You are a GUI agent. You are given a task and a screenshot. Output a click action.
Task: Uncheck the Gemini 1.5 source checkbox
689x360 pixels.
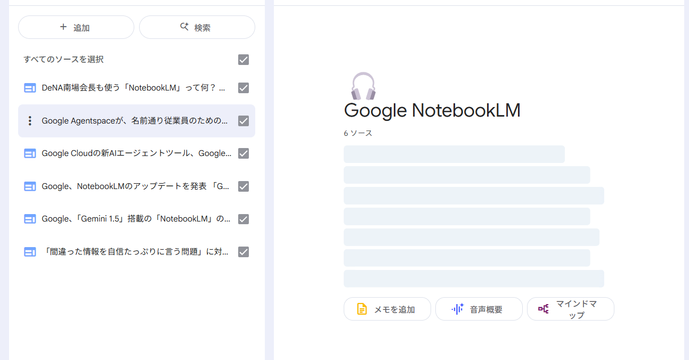tap(244, 219)
